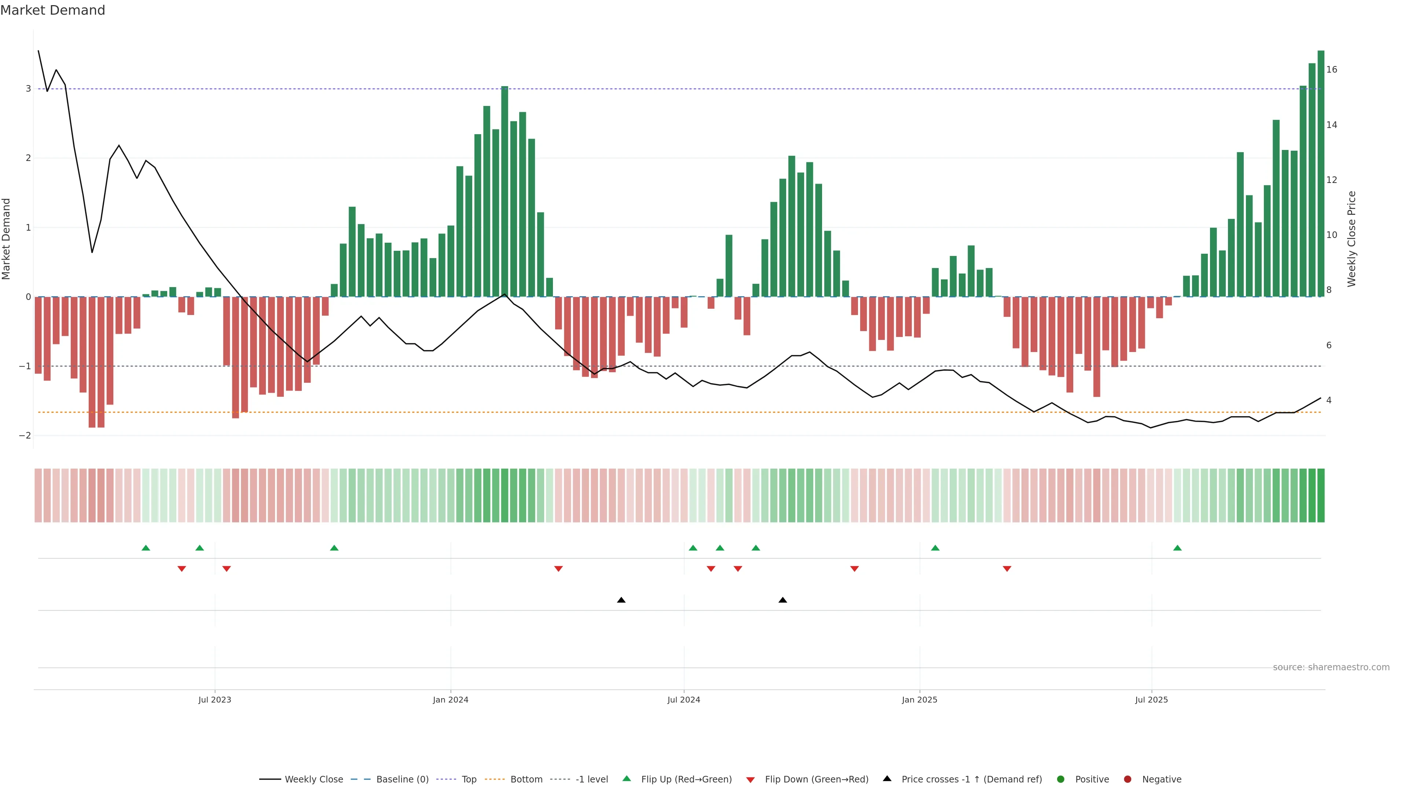
Task: Click the last green flip-up marker after Jul 2025
Action: 1177,548
